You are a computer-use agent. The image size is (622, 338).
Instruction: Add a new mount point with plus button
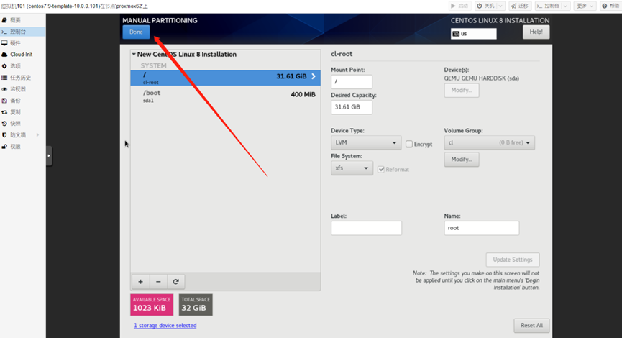(140, 282)
